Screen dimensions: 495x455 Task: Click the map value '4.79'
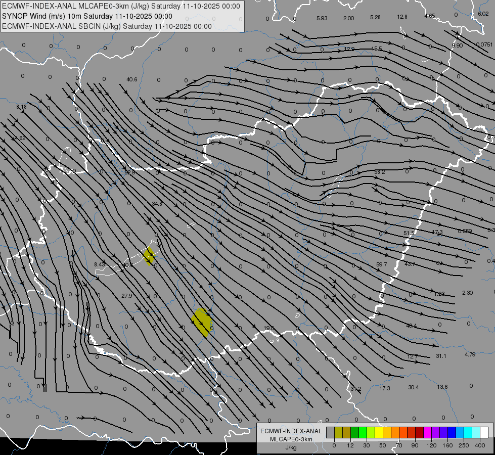[x=470, y=354]
